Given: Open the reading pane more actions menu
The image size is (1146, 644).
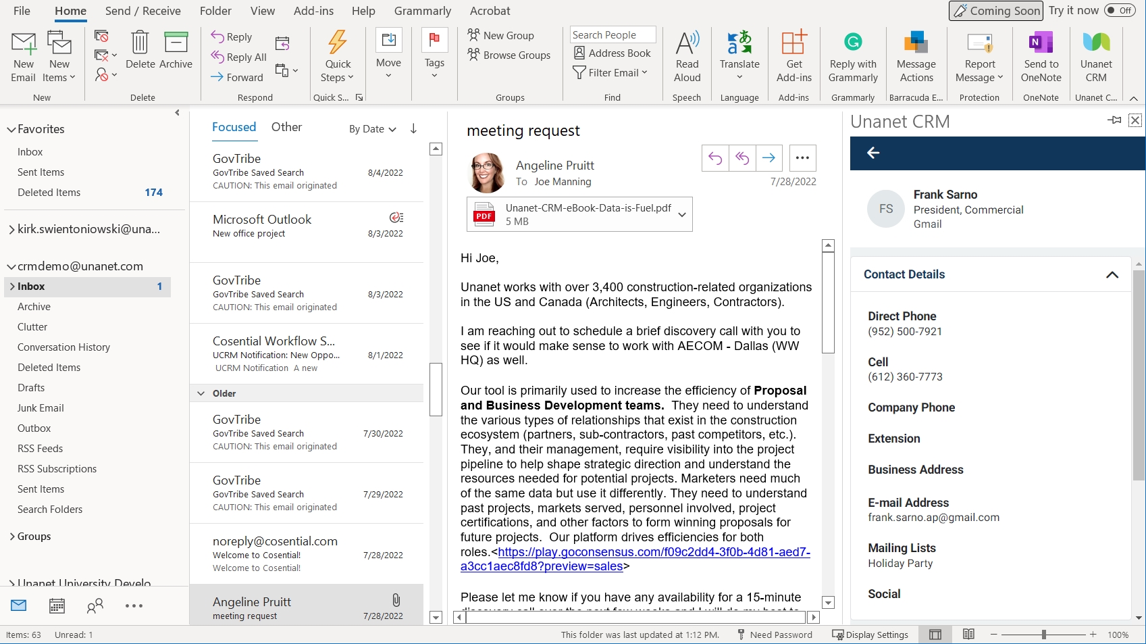Looking at the screenshot, I should tap(802, 158).
